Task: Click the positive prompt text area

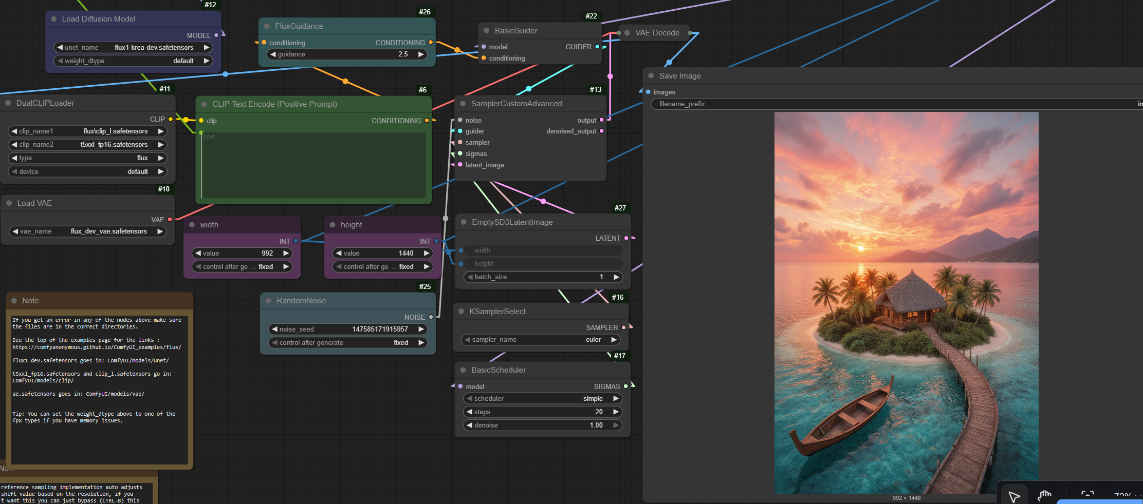Action: [314, 165]
